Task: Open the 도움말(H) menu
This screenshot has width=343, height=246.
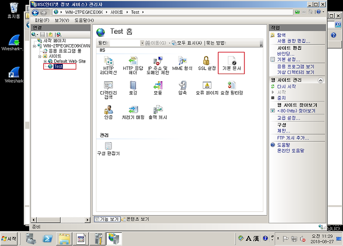Action: click(84, 20)
